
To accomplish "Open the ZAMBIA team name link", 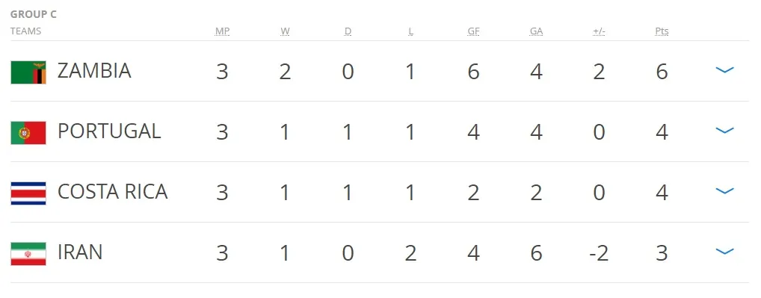I will pyautogui.click(x=94, y=71).
